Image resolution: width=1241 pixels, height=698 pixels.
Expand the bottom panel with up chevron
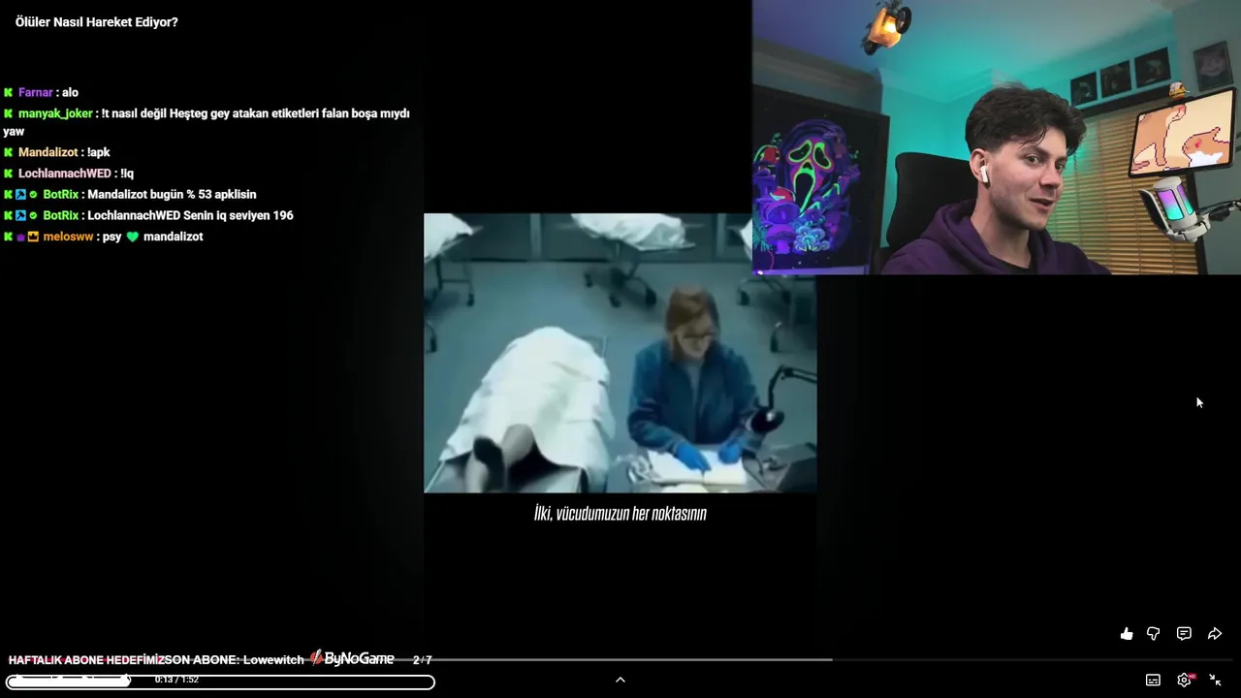click(620, 680)
